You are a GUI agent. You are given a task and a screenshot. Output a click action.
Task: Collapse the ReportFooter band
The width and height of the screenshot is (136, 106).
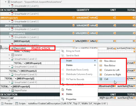[9, 90]
